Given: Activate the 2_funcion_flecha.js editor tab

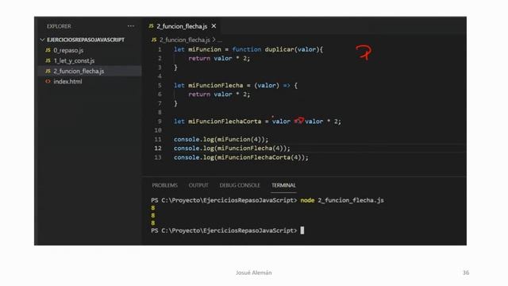Looking at the screenshot, I should [x=182, y=26].
